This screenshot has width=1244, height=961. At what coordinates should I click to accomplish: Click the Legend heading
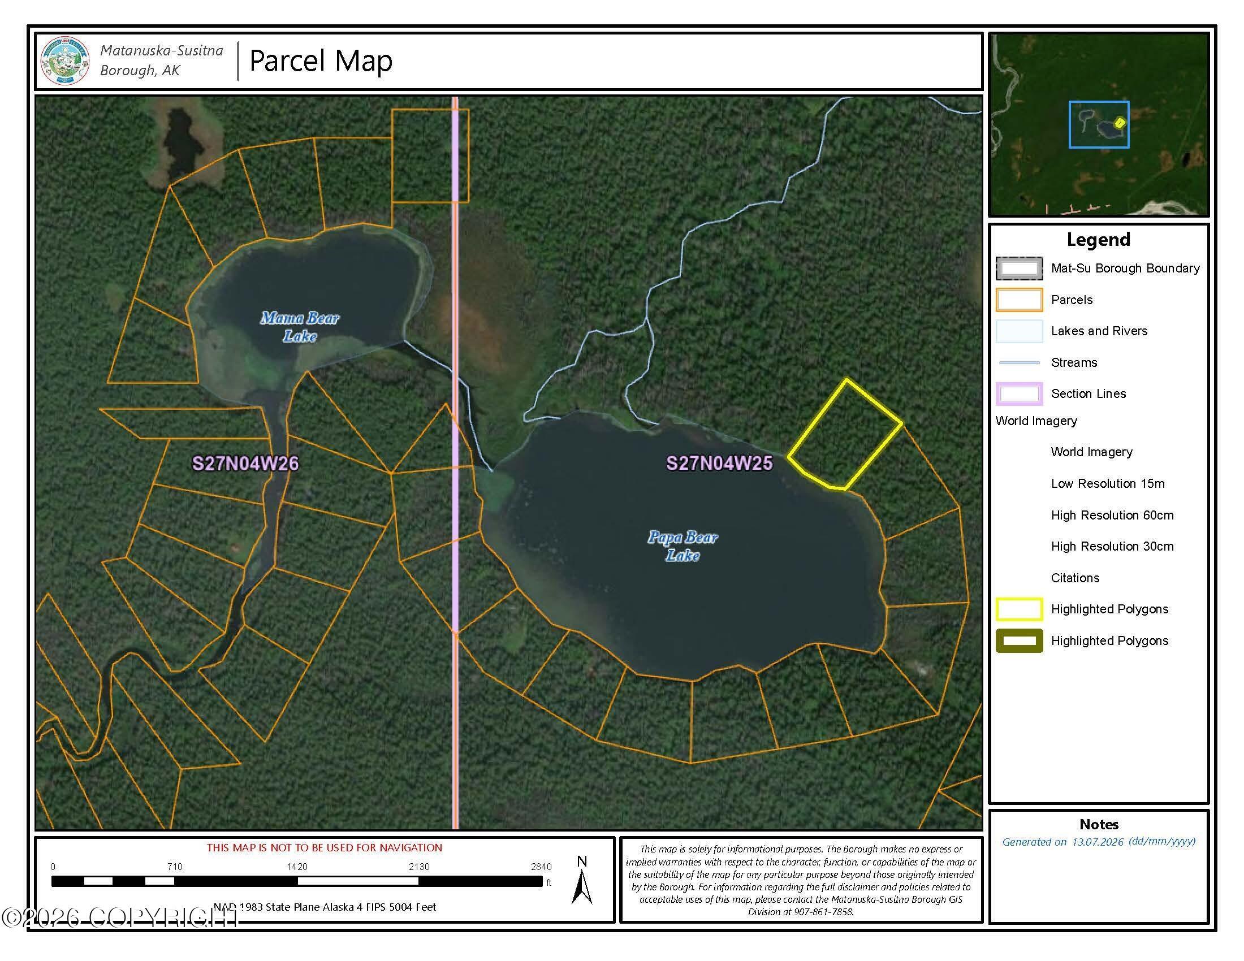(1098, 240)
